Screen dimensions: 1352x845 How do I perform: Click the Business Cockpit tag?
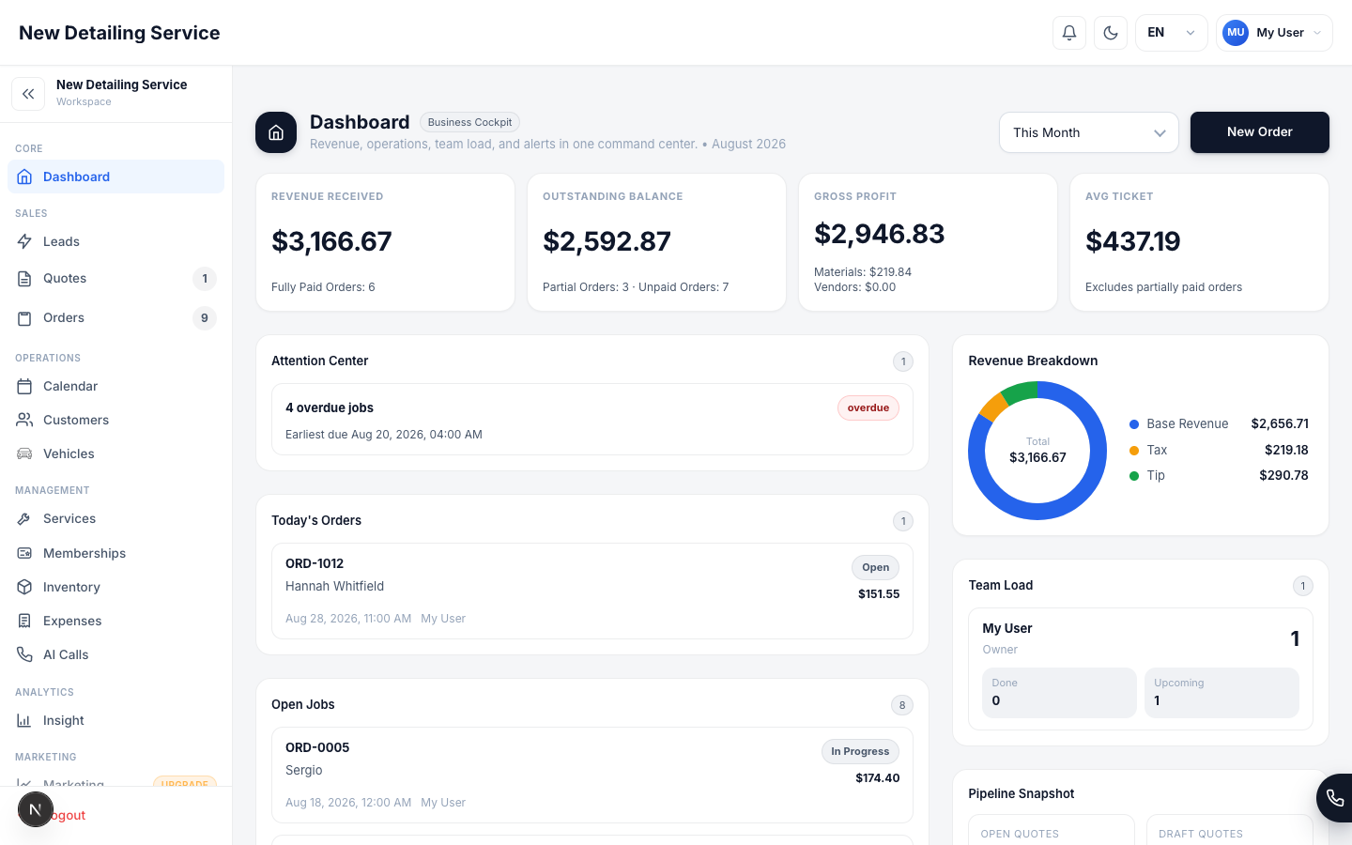469,122
